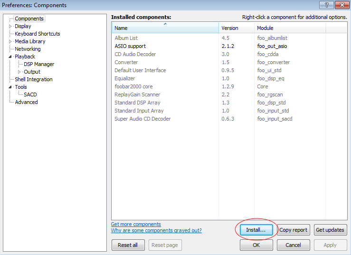
Task: Click the Help question mark button
Action: 326,5
